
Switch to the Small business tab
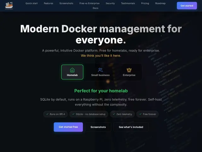coord(100,72)
